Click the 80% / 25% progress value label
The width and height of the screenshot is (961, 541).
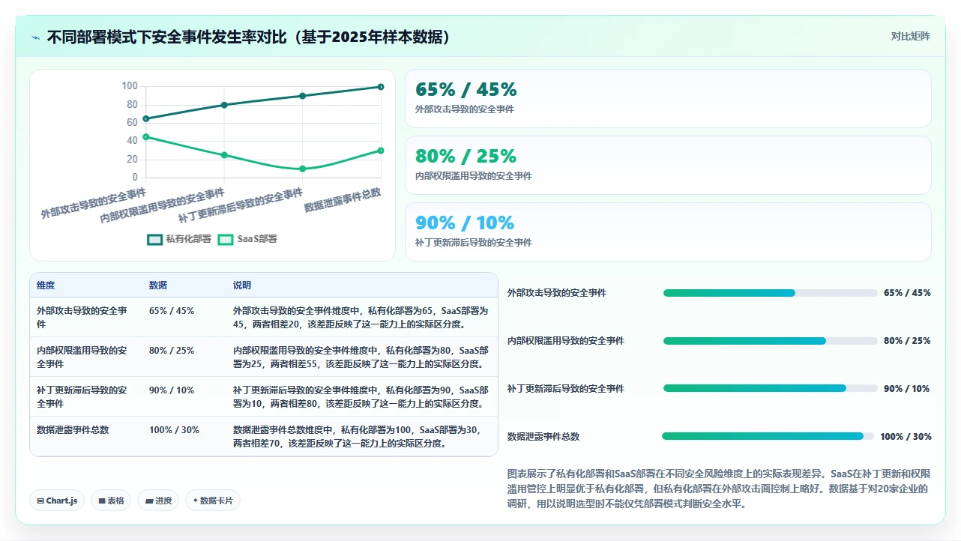point(908,341)
